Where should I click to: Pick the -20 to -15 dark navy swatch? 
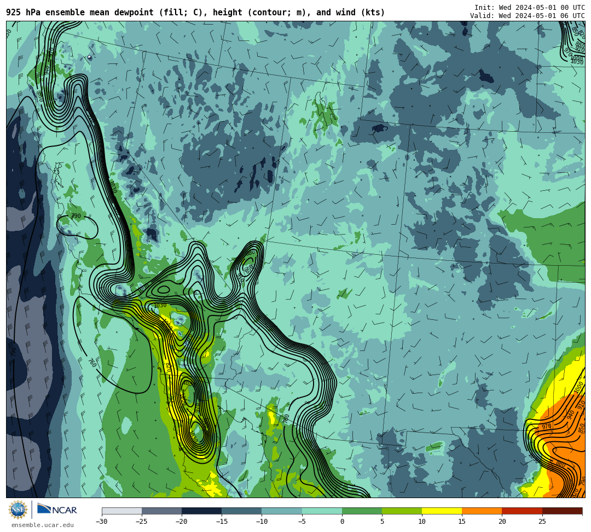pos(201,511)
